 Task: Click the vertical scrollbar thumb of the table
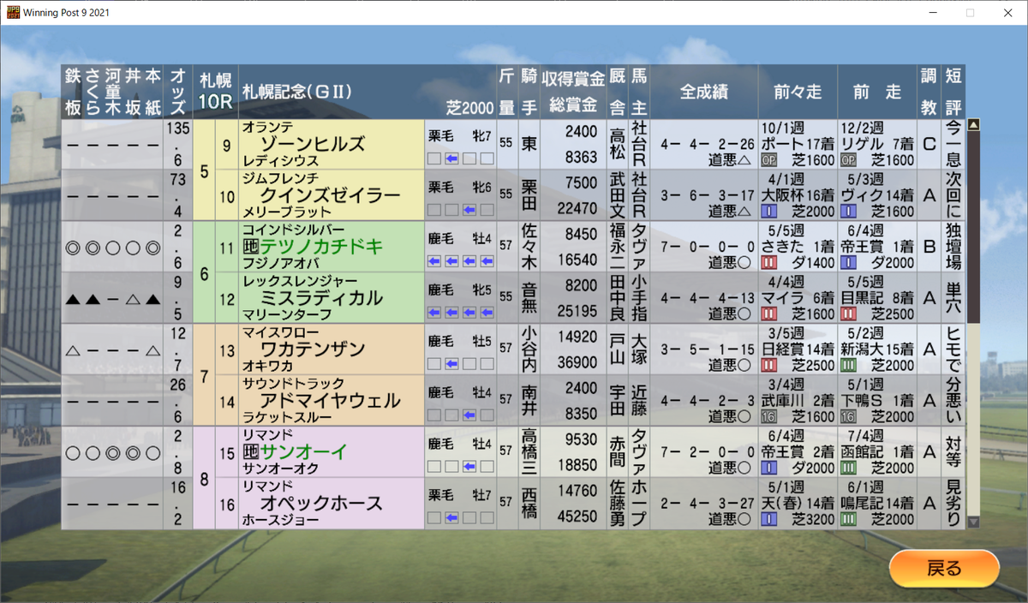973,227
